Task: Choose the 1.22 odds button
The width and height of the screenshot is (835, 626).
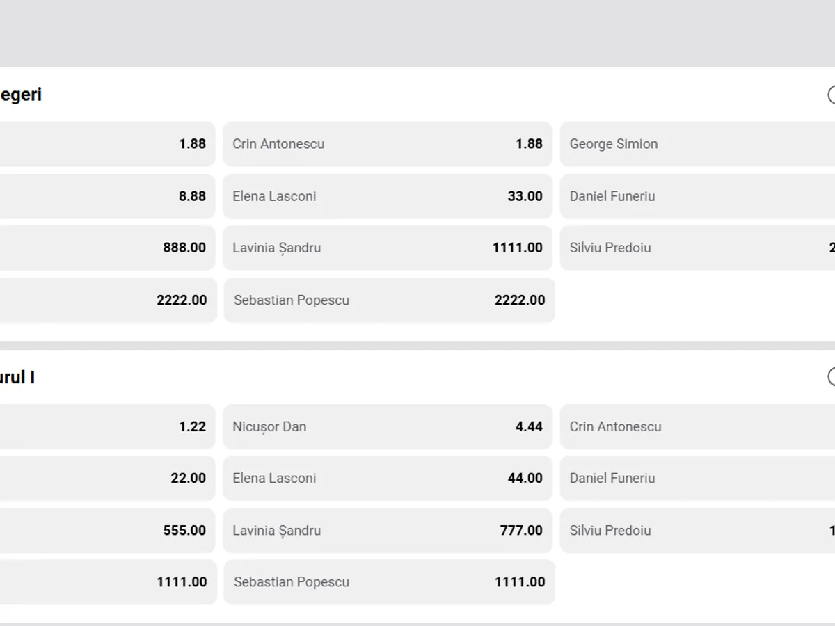Action: (x=104, y=426)
